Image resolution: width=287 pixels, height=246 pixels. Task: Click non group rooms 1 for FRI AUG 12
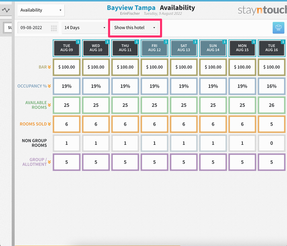(x=154, y=143)
